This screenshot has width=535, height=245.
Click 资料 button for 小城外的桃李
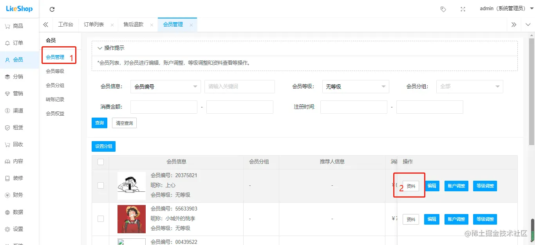pyautogui.click(x=411, y=219)
